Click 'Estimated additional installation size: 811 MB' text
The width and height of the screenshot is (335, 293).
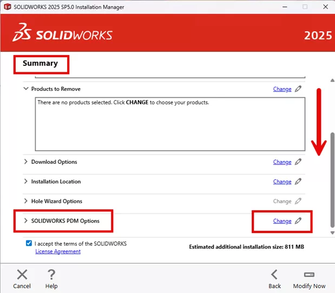click(x=246, y=247)
